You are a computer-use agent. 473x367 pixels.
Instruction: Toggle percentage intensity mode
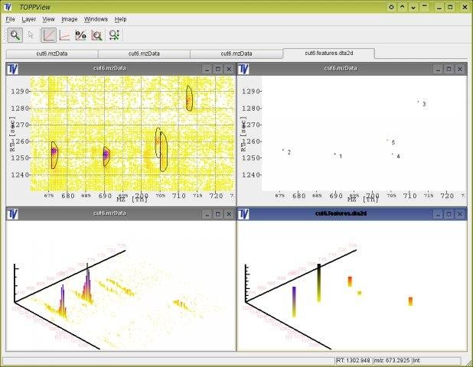click(80, 35)
